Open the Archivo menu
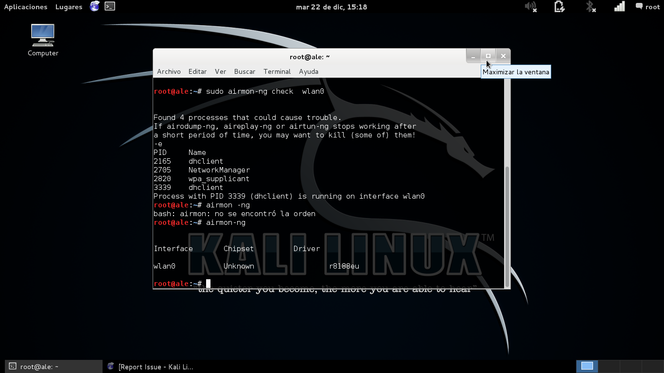Image resolution: width=664 pixels, height=373 pixels. 169,71
